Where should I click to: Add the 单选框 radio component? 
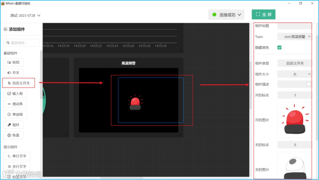(x=15, y=114)
